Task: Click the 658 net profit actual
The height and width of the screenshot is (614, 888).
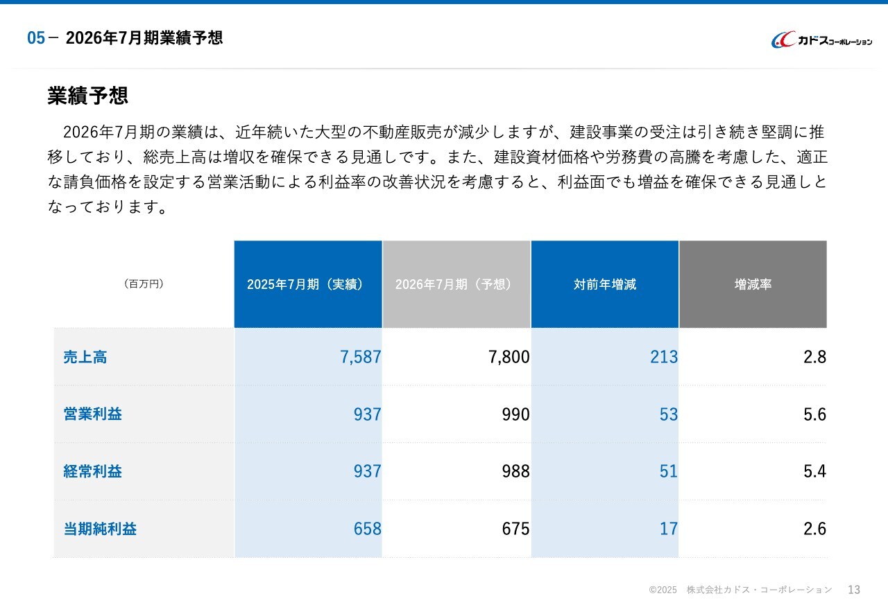Action: click(x=368, y=529)
